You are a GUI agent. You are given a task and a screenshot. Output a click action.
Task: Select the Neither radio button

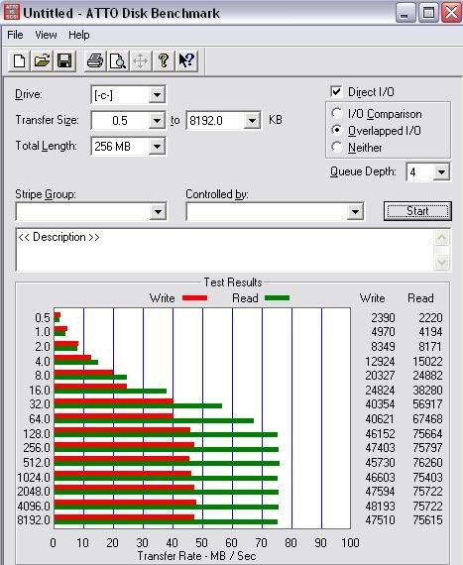(336, 147)
